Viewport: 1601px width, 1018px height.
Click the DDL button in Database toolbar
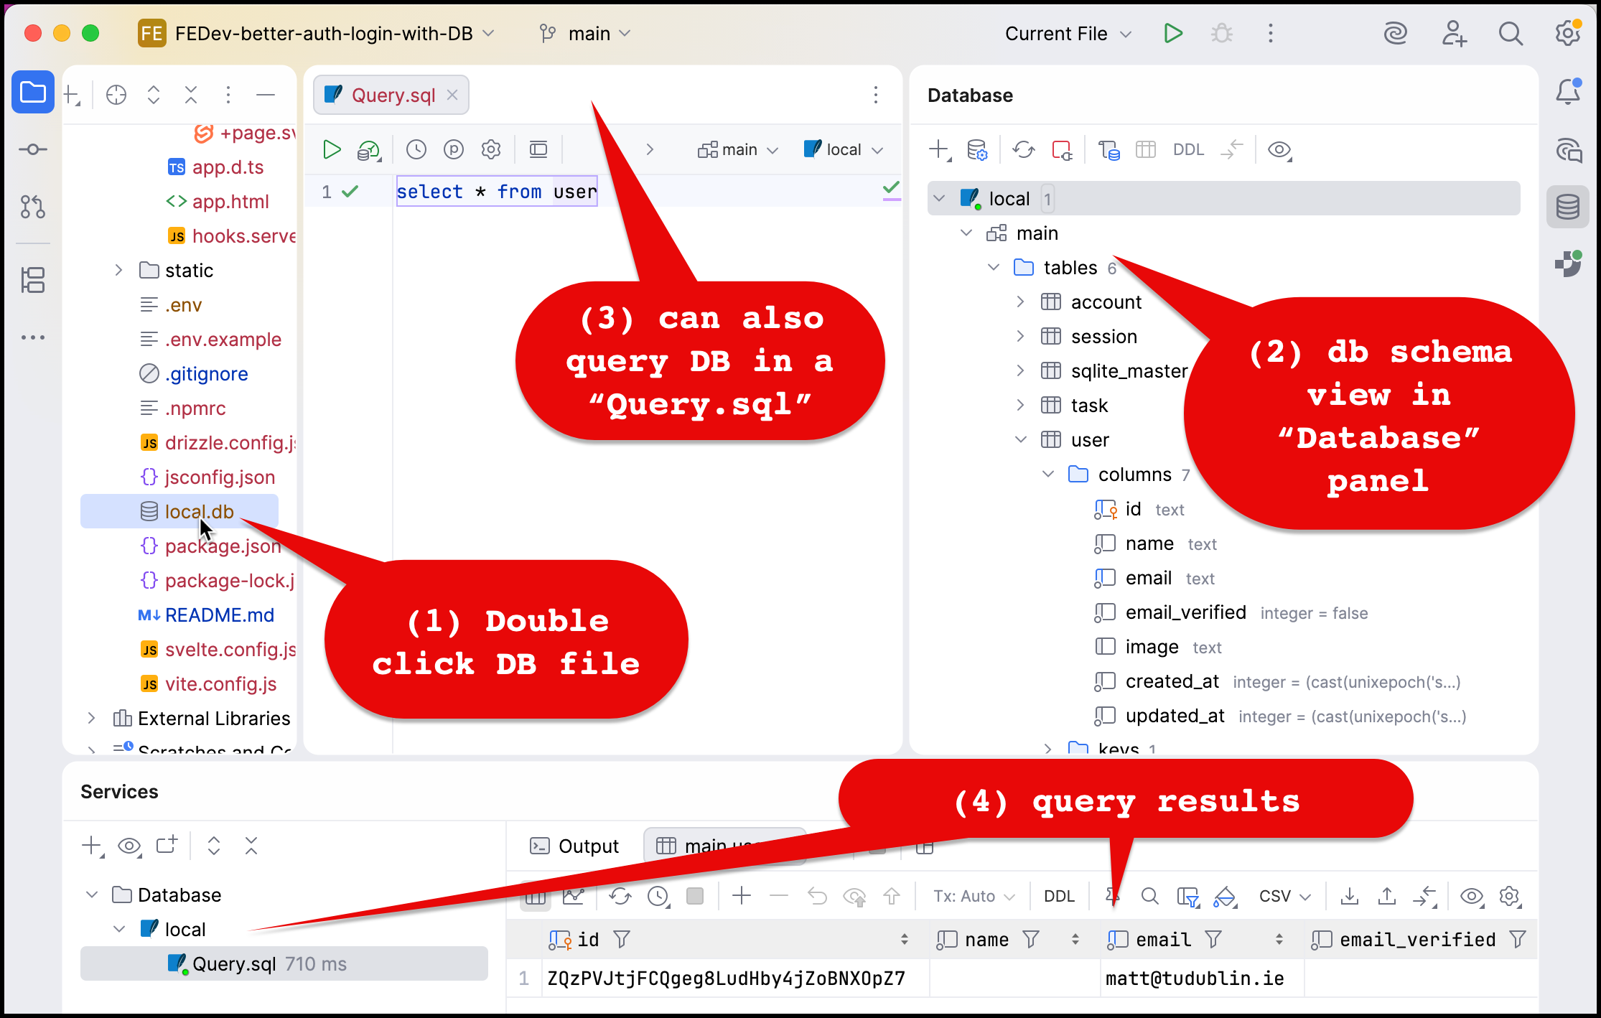tap(1188, 149)
